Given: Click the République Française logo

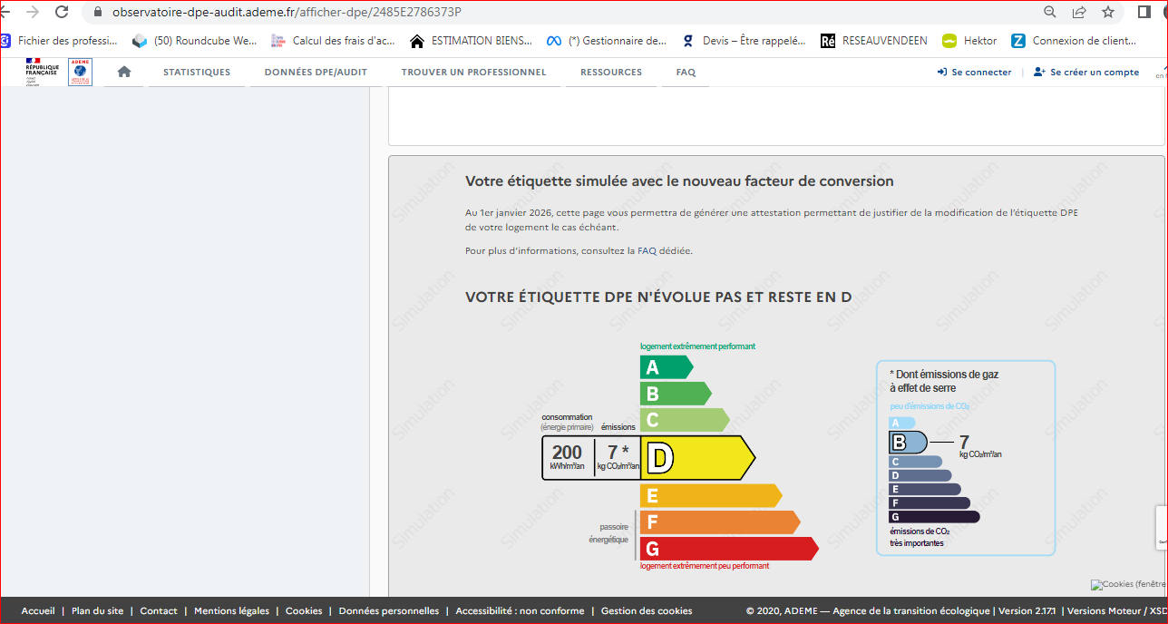Looking at the screenshot, I should coord(42,72).
